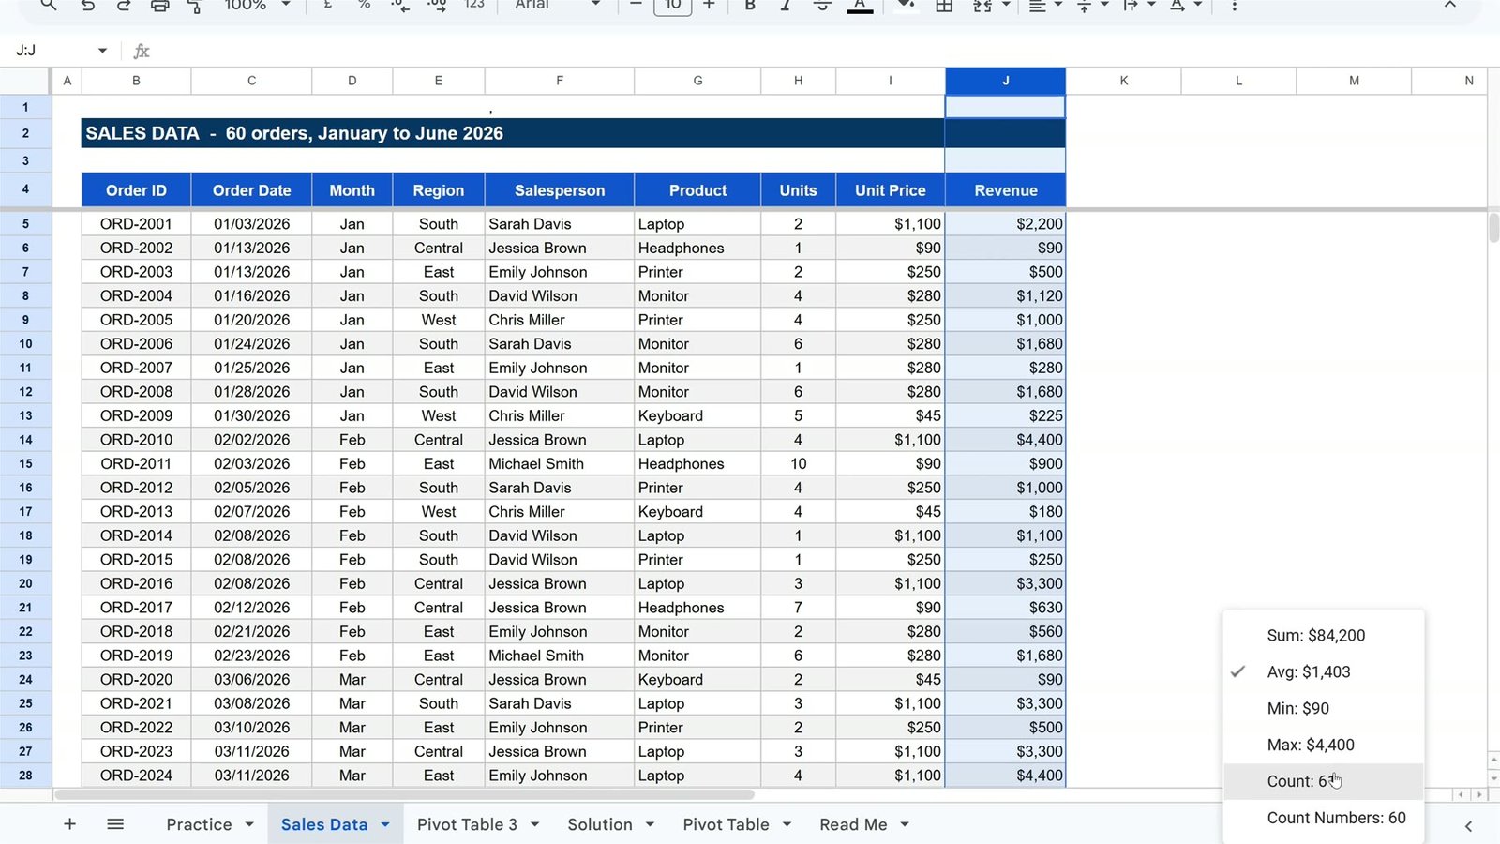Expand the vertical align dropdown arrow
The height and width of the screenshot is (844, 1500).
(x=1104, y=5)
